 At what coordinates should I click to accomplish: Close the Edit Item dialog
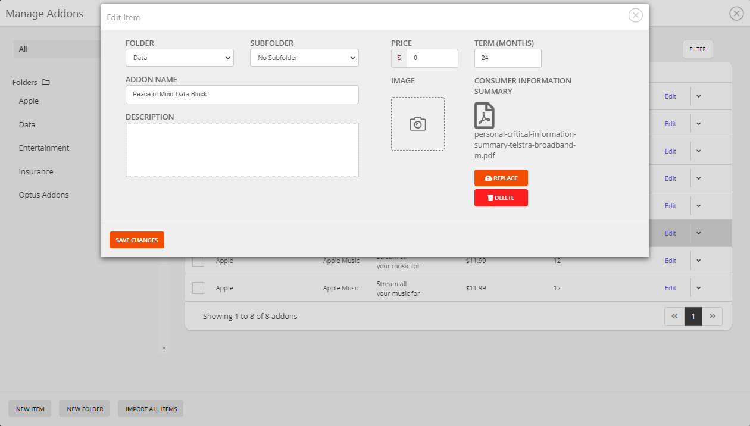coord(635,16)
